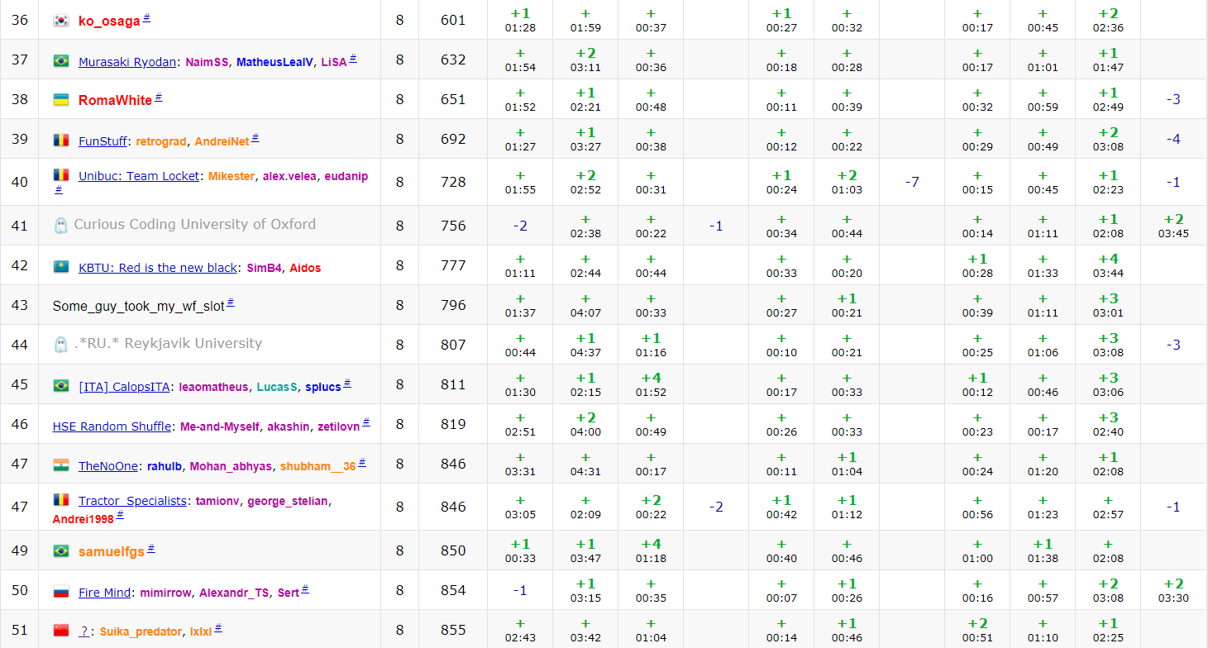Click the Tractor_Specialists team link
Image resolution: width=1208 pixels, height=648 pixels.
click(x=132, y=501)
